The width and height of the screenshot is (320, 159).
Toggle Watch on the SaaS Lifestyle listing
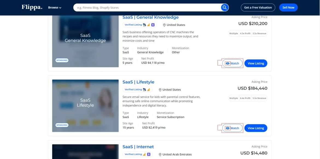[232, 128]
